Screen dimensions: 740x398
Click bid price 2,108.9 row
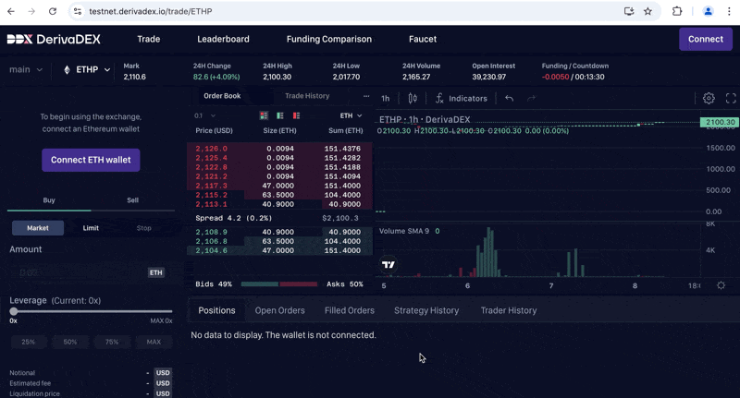(x=279, y=232)
